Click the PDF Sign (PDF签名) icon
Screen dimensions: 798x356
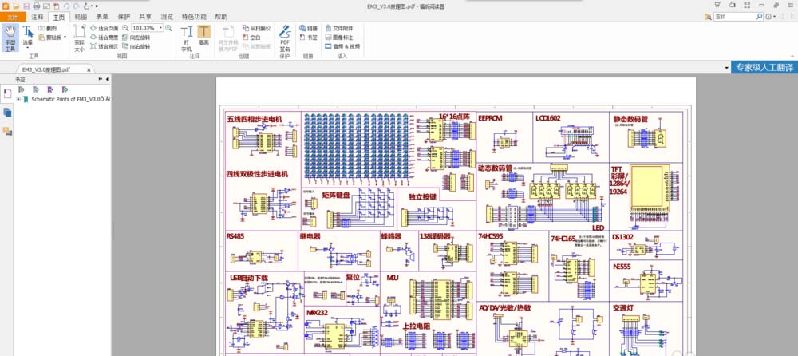click(285, 38)
